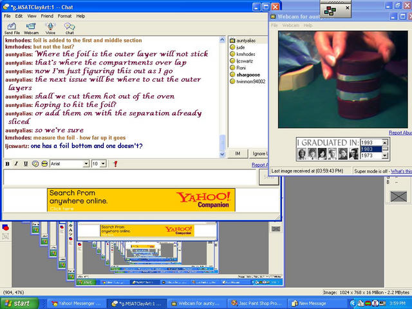Click the What's this link in webcam
Screen dimensions: 412x309
click(401, 171)
